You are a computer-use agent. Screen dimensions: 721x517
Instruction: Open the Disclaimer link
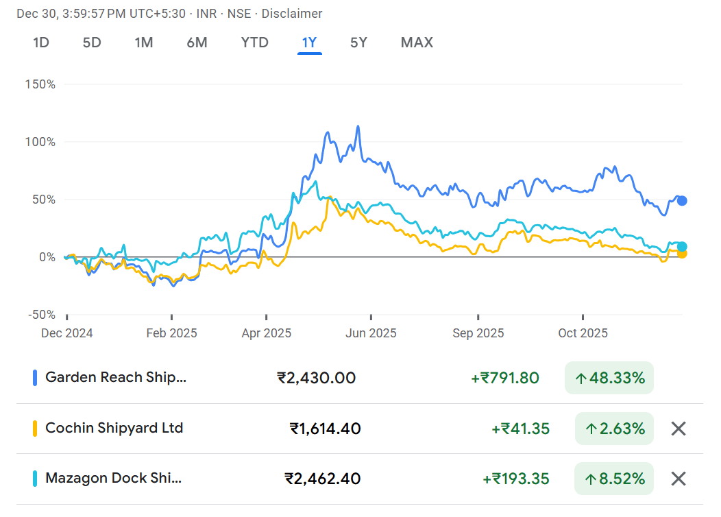click(292, 14)
